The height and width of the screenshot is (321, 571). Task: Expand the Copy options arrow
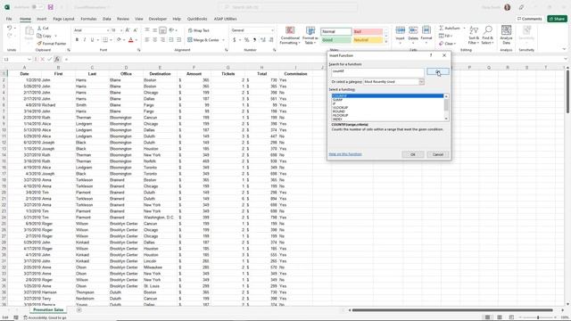tap(55, 36)
